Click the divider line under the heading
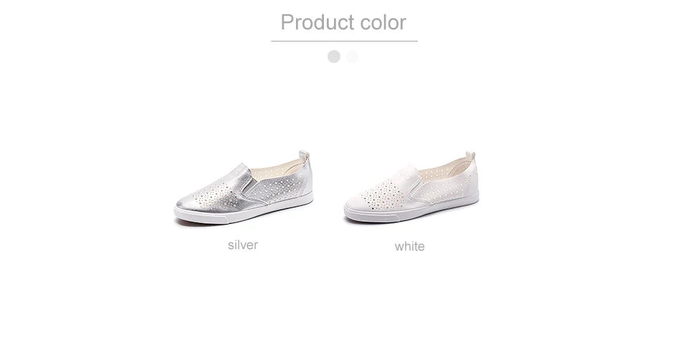The image size is (688, 358). [344, 42]
